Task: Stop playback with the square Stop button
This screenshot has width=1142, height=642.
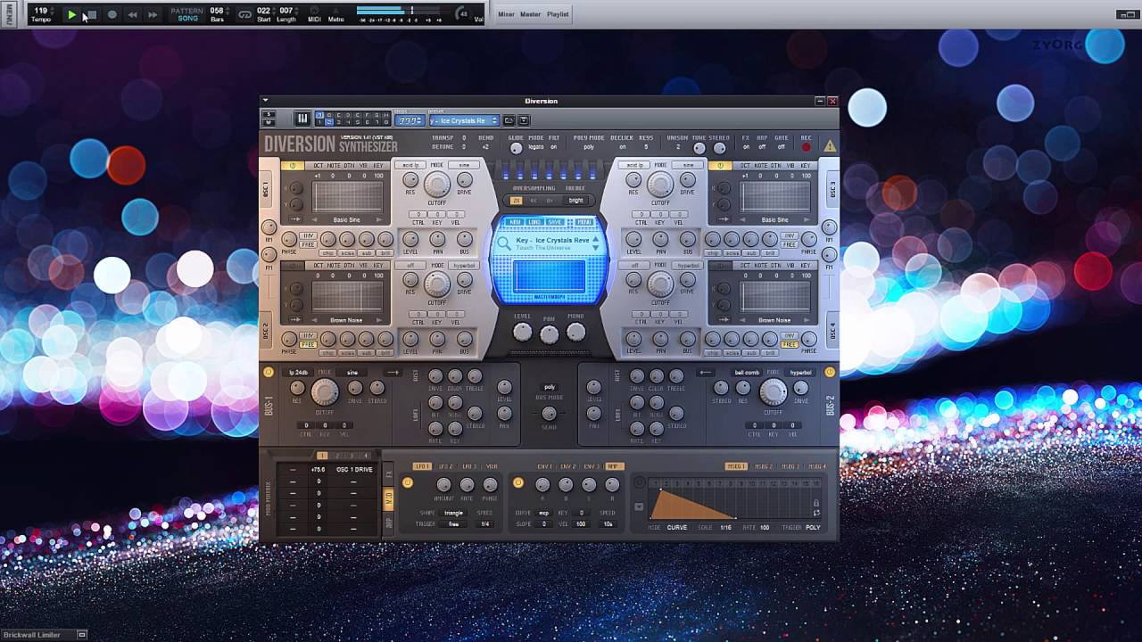Action: [x=91, y=14]
